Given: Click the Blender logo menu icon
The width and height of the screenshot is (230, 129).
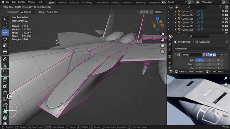Looking at the screenshot, I should tap(3, 2).
